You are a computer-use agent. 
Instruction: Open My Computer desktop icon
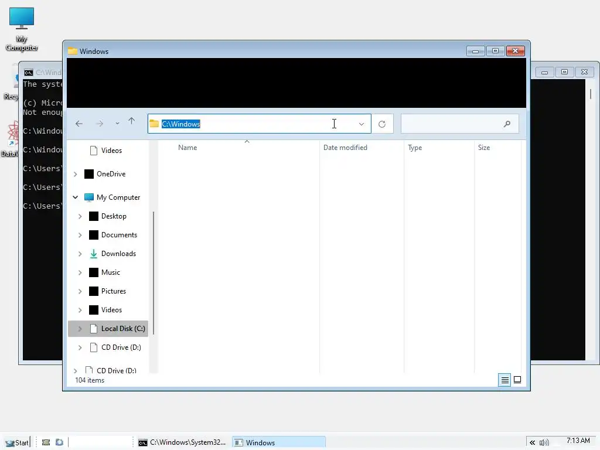tap(22, 29)
